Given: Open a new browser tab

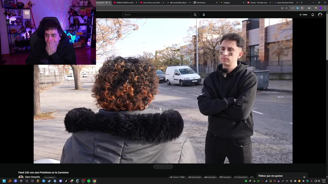Looking at the screenshot, I should click(302, 3).
